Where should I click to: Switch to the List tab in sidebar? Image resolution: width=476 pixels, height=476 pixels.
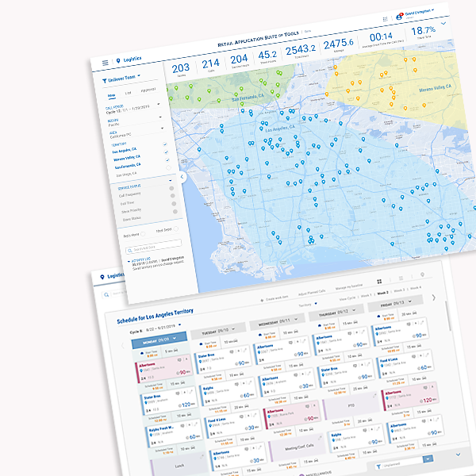click(x=128, y=93)
